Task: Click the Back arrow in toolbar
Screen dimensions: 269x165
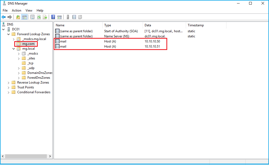Action: tap(4, 17)
